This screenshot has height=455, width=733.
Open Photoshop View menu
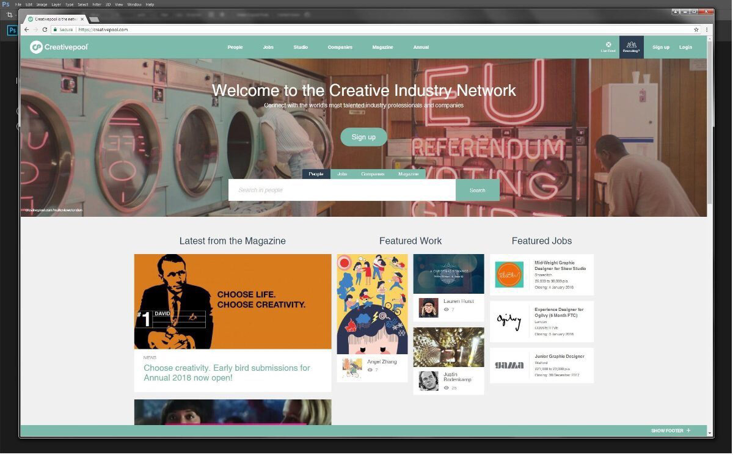point(119,4)
